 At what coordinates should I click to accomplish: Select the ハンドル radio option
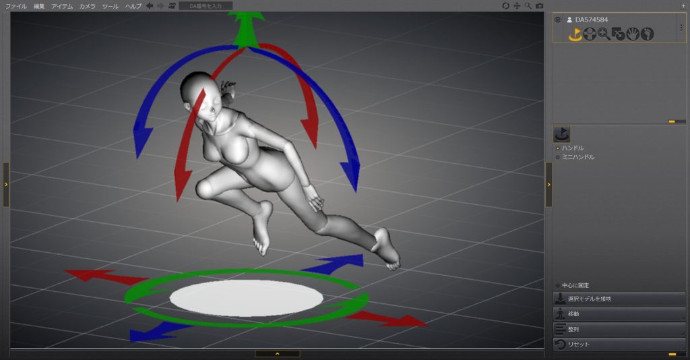557,148
